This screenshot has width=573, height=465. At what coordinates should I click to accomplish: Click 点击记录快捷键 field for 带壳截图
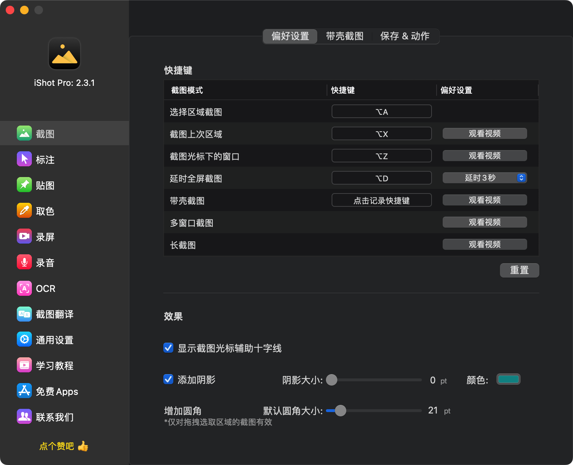point(381,200)
